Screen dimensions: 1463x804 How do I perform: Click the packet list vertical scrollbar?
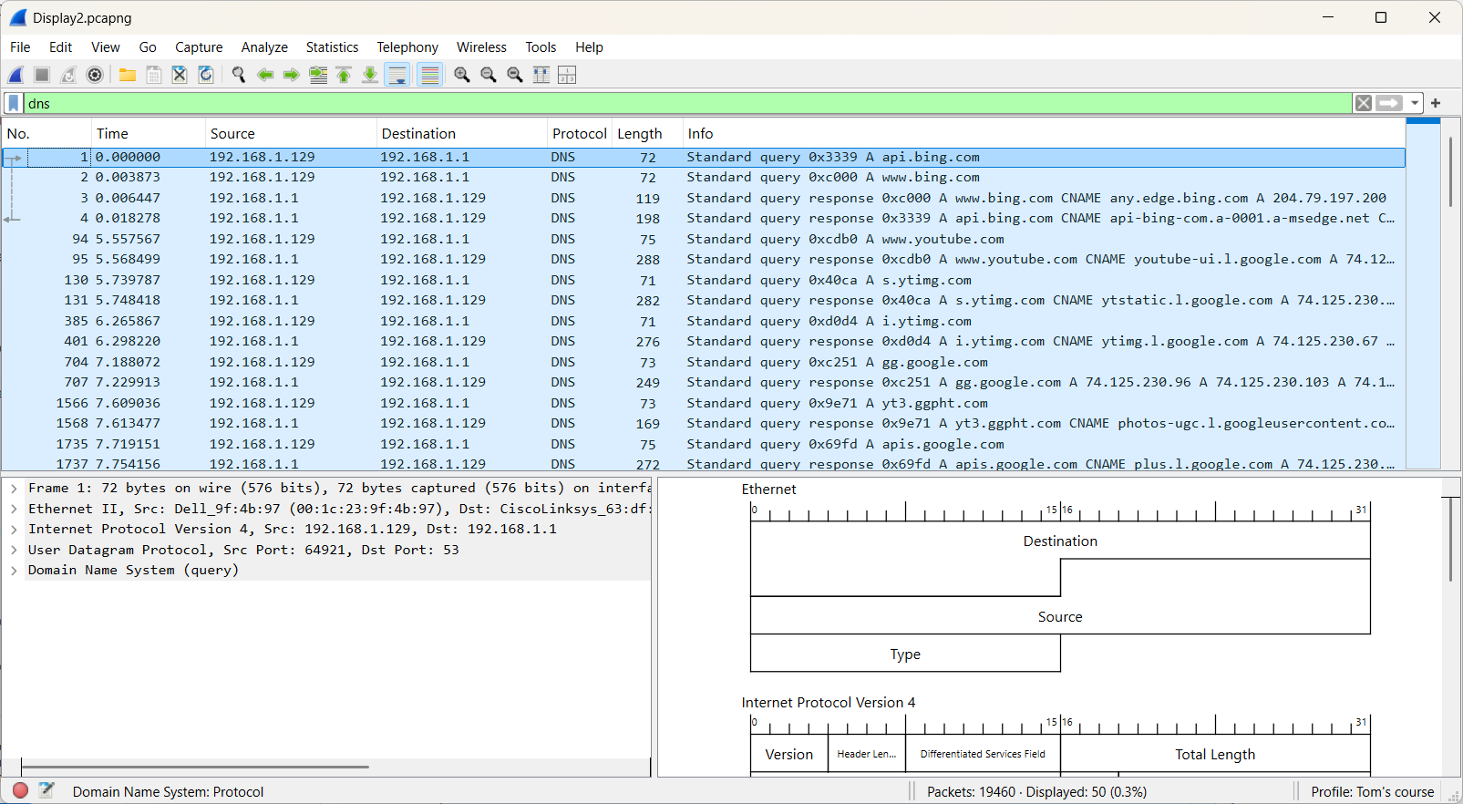[1450, 172]
